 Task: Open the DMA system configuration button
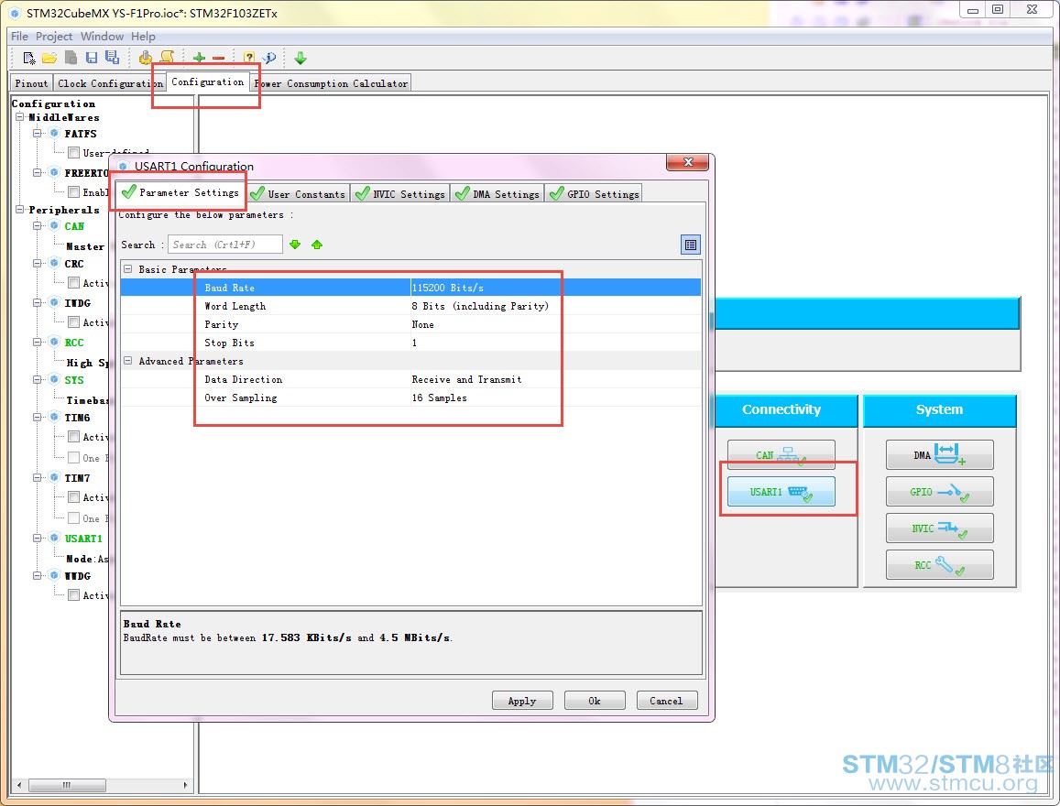[x=940, y=454]
